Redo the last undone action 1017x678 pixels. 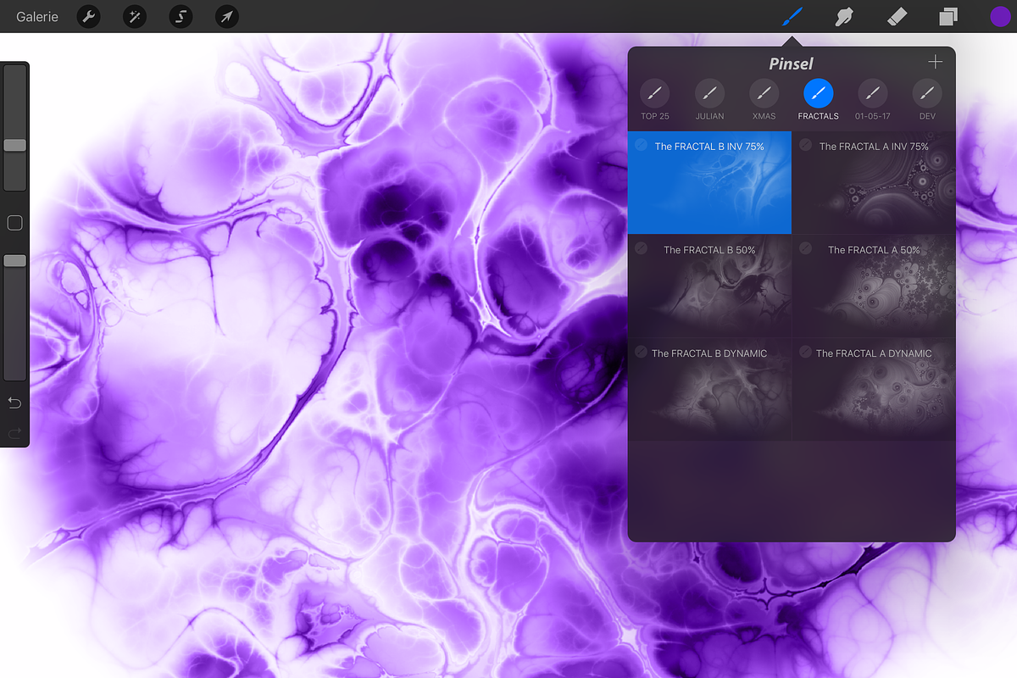(14, 433)
